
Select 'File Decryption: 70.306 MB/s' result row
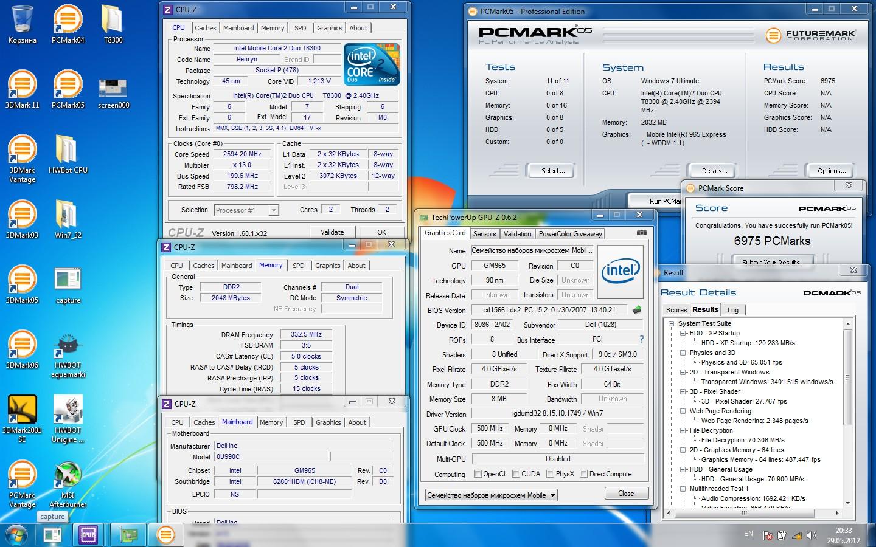pos(743,440)
